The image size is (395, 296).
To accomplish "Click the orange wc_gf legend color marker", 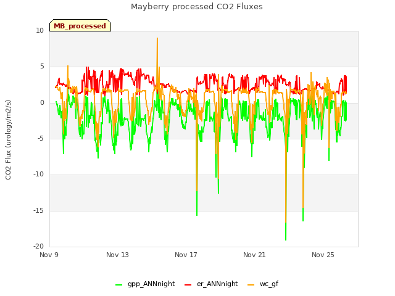I will (x=251, y=285).
